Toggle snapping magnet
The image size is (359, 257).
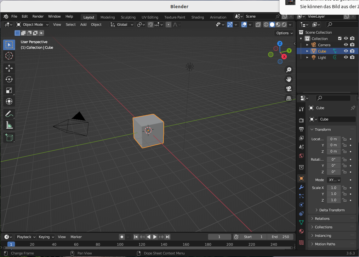(151, 25)
